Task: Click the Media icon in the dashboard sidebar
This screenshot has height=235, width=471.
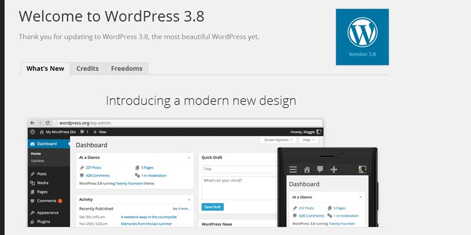Action: 32,183
